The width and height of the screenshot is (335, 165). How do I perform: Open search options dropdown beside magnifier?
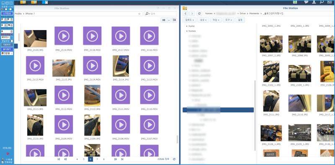[x=149, y=14]
